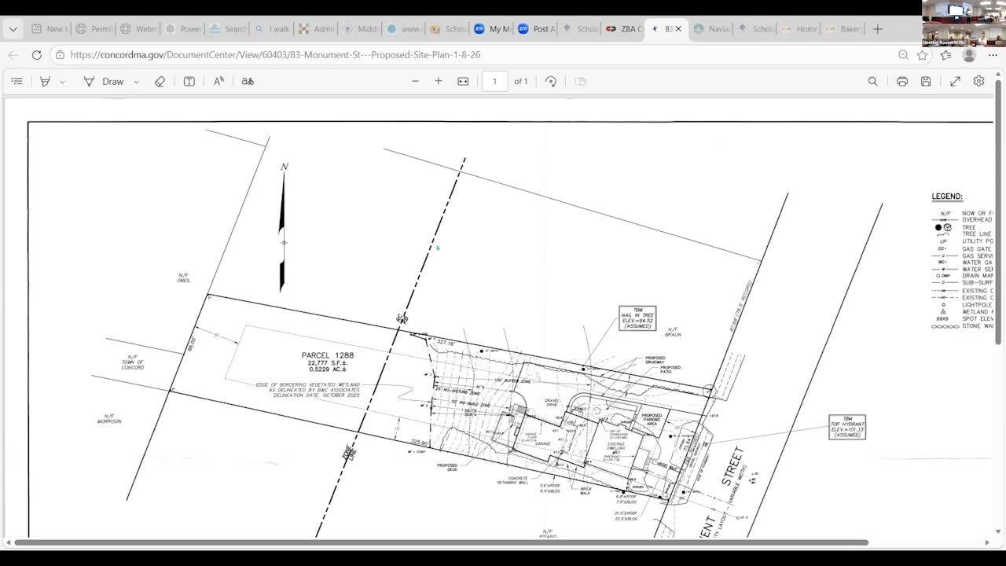
Task: Open the browser profile avatar
Action: click(969, 55)
